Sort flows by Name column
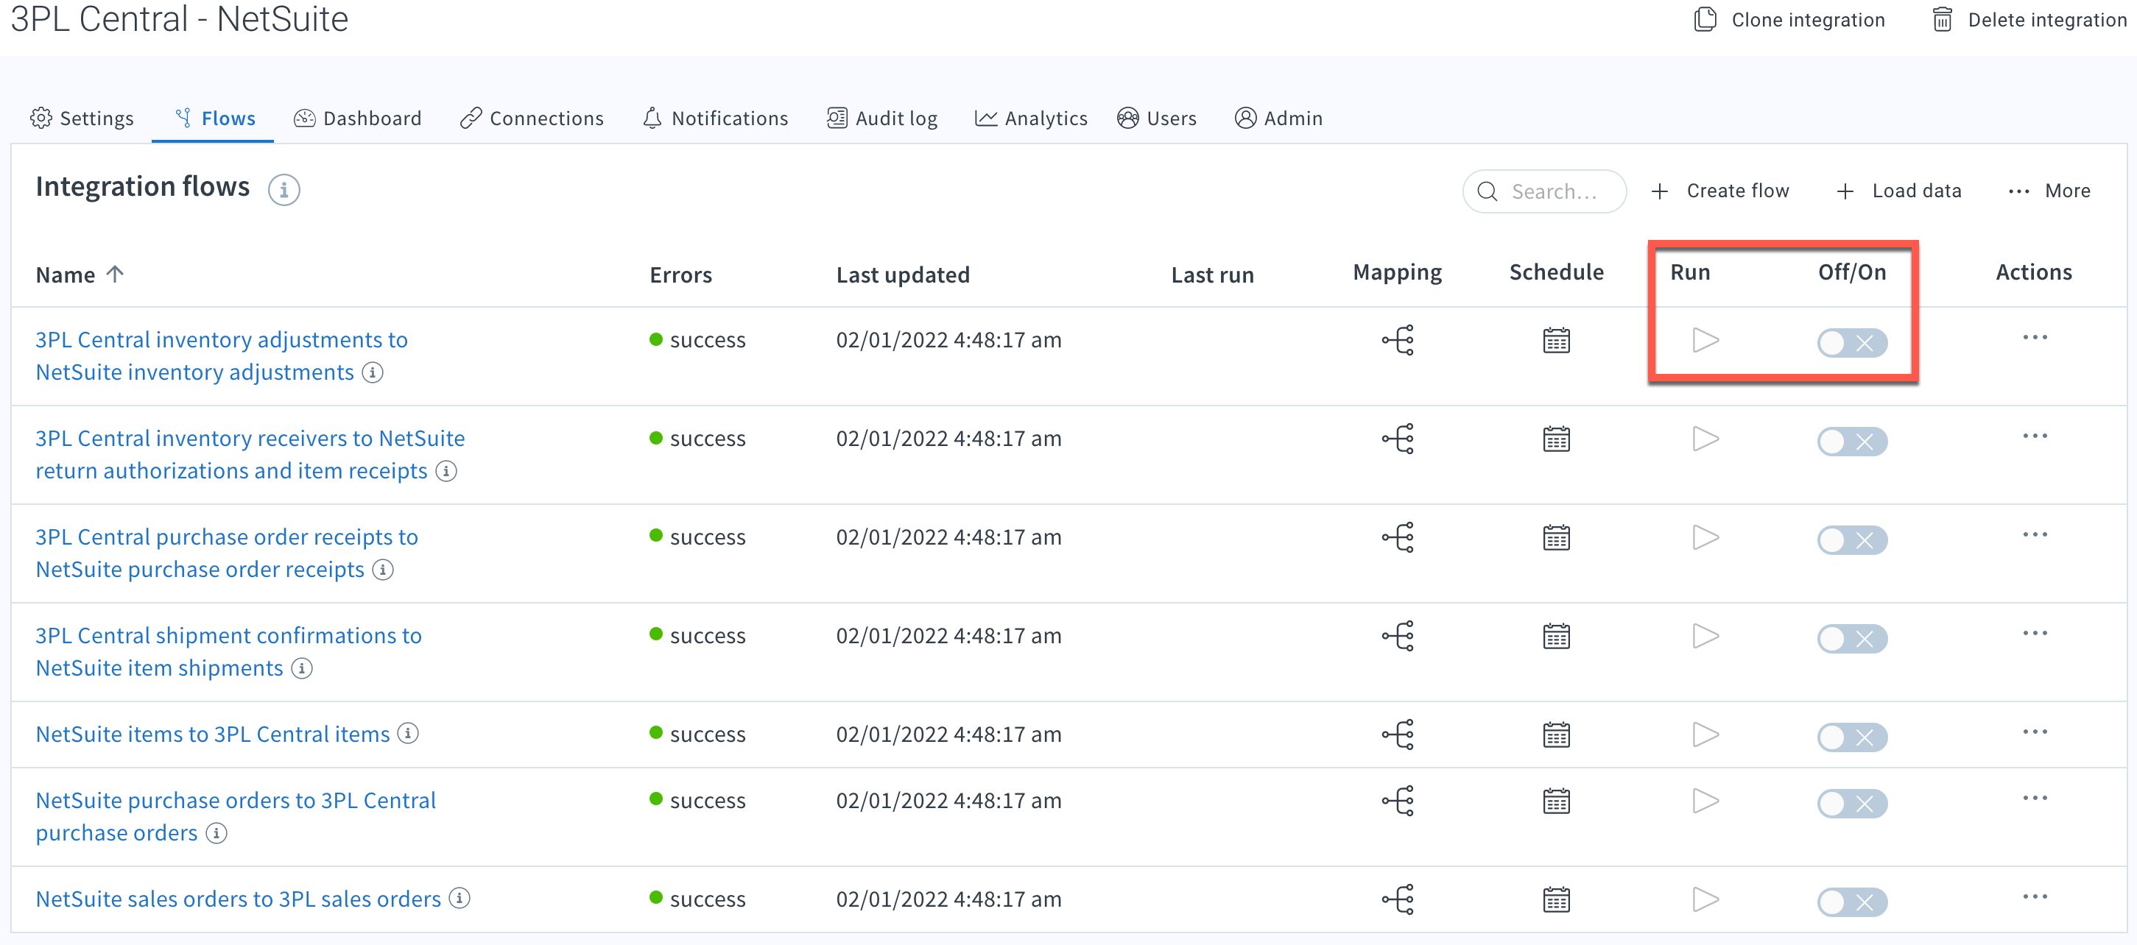This screenshot has width=2137, height=945. coord(80,275)
